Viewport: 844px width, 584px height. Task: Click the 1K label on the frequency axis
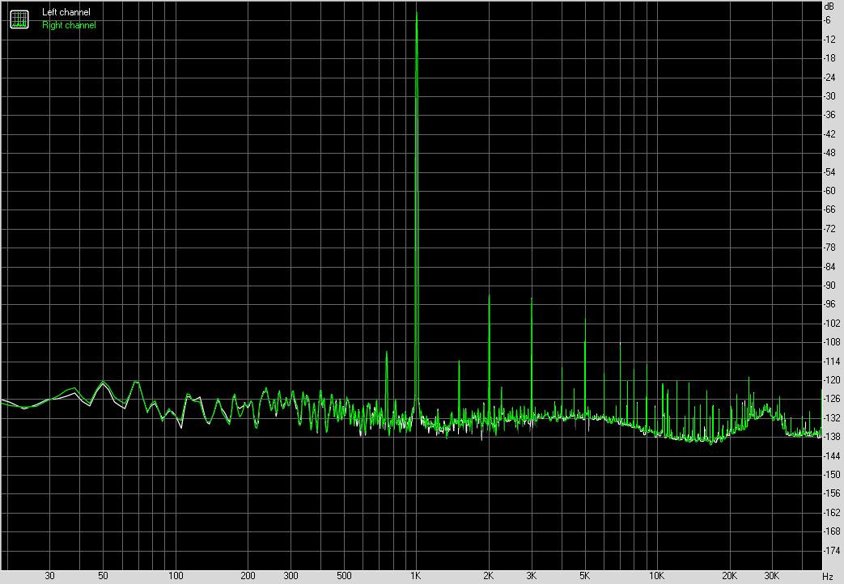click(x=416, y=576)
